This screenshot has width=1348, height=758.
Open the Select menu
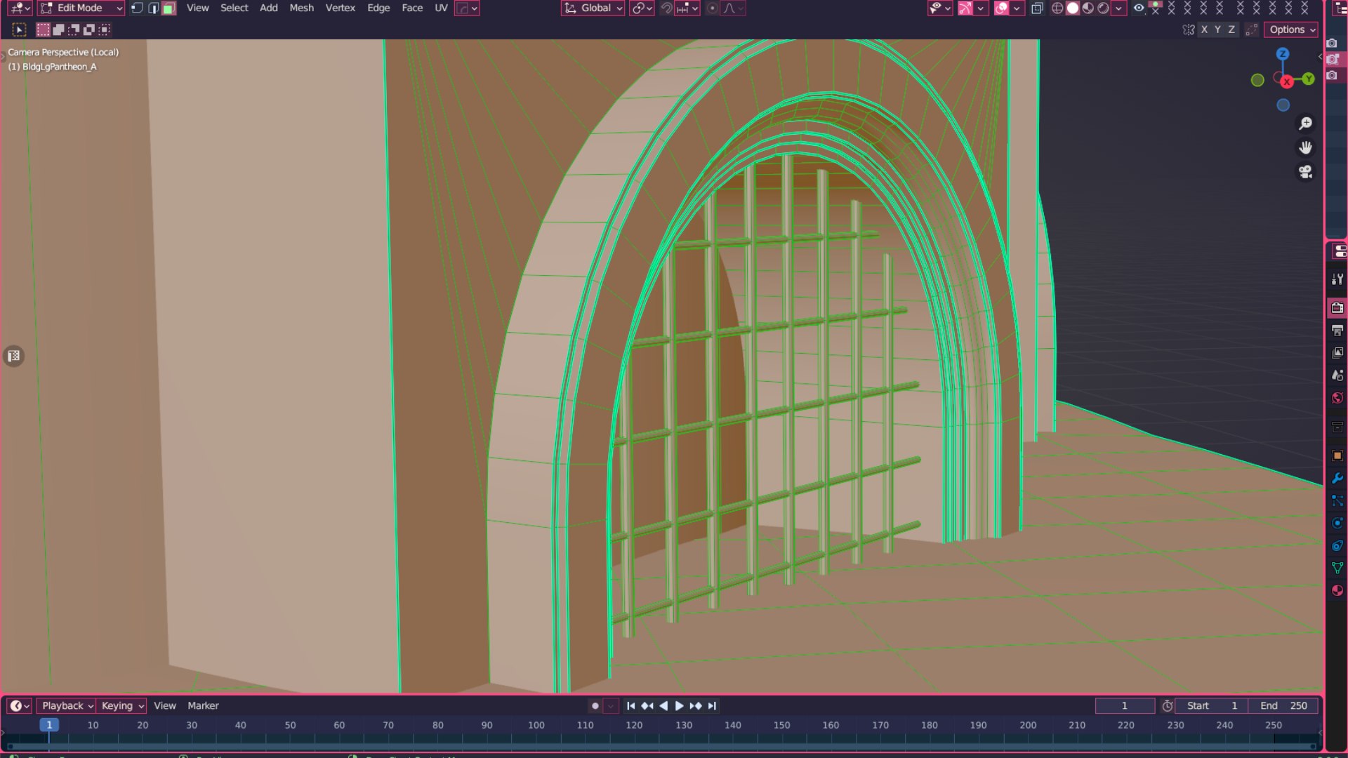234,8
